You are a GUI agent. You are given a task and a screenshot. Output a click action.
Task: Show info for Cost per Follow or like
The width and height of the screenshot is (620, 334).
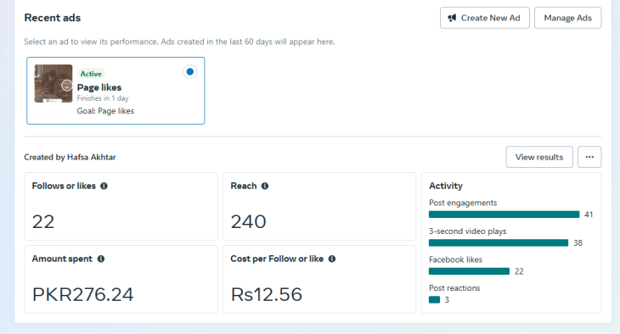tap(332, 259)
